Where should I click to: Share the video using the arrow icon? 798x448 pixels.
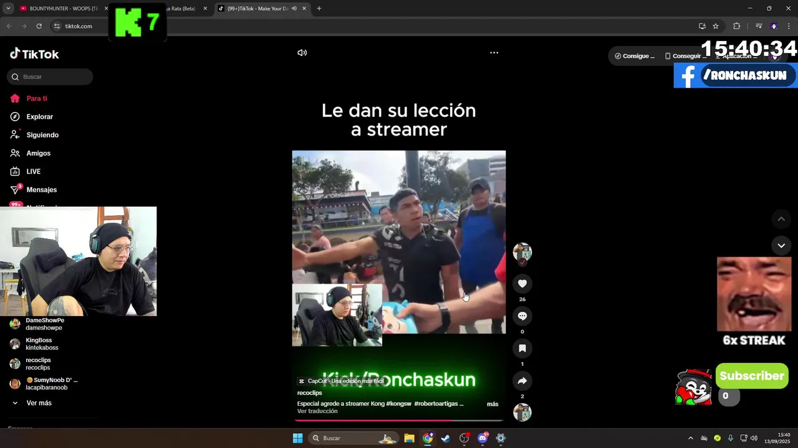(x=522, y=381)
